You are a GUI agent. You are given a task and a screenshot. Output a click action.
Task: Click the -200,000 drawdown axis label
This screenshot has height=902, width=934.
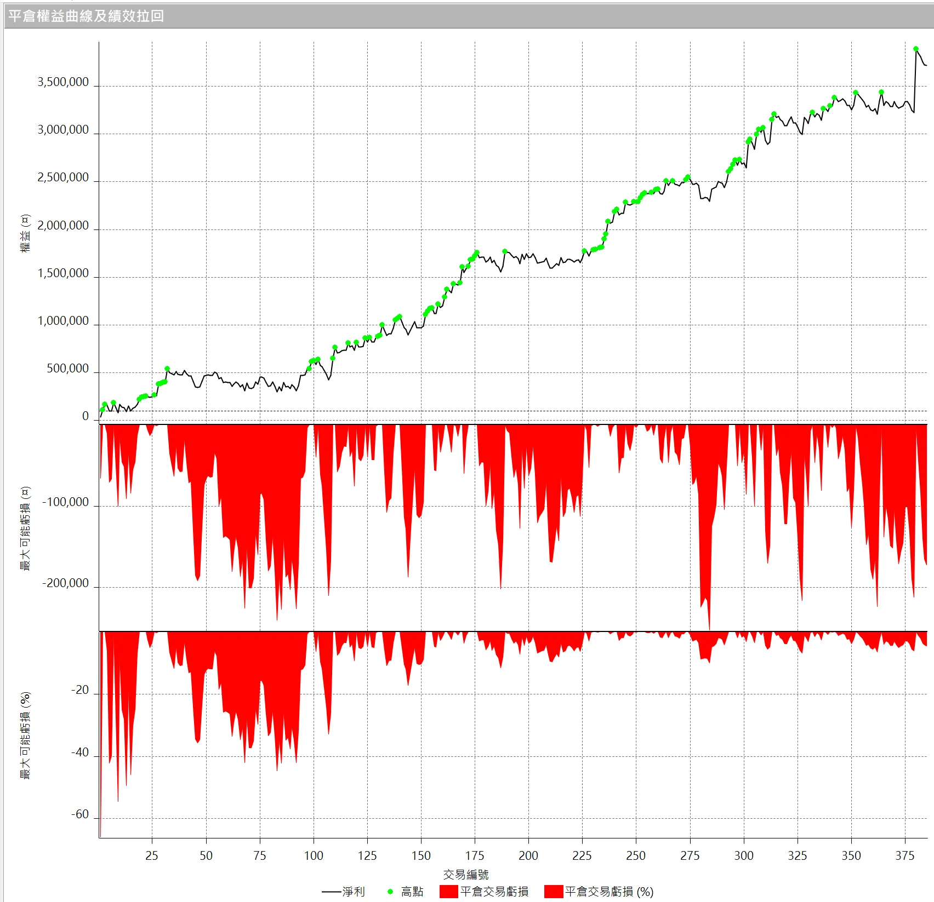[x=65, y=583]
